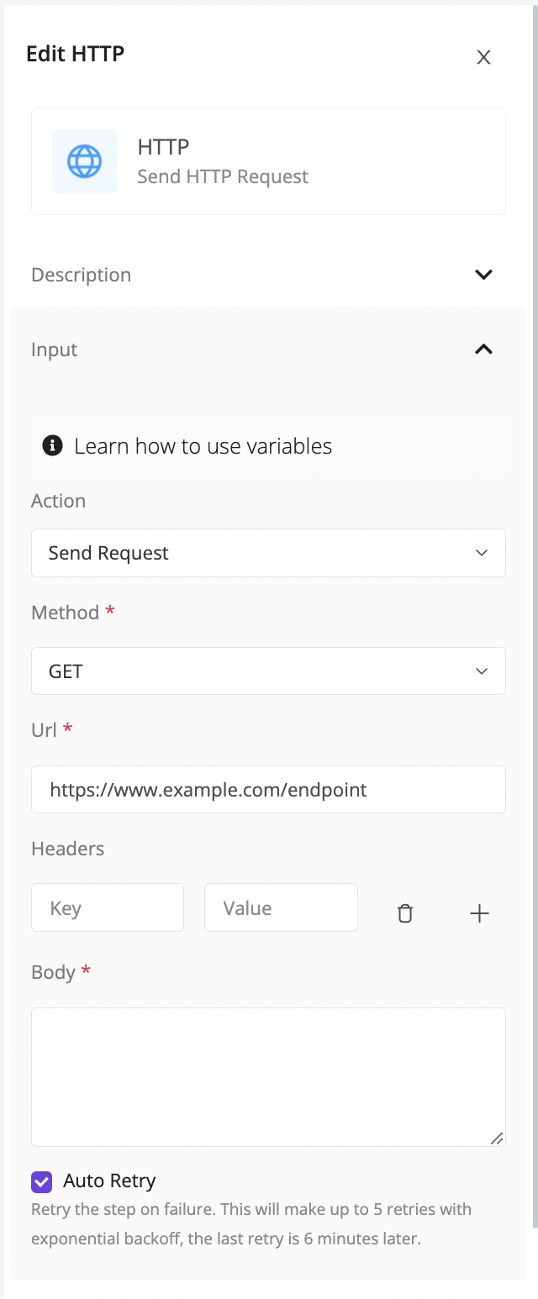Open the Learn how to use variables link
Image resolution: width=538 pixels, height=1299 pixels.
coord(203,446)
